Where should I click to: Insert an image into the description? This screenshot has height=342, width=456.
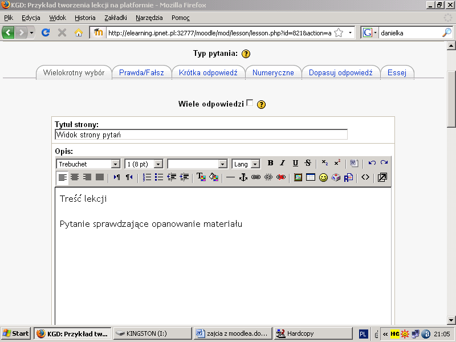tap(298, 177)
